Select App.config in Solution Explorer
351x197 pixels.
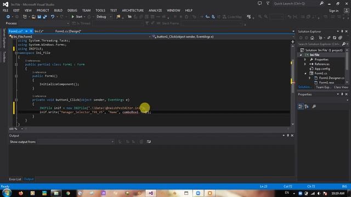click(x=322, y=69)
